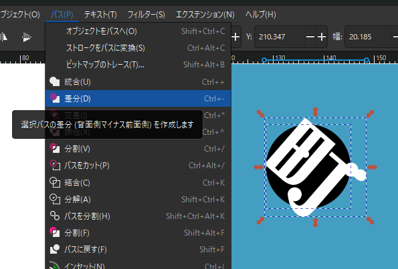
Task: Click the bottom-right rotation handle arrow
Action: point(371,221)
